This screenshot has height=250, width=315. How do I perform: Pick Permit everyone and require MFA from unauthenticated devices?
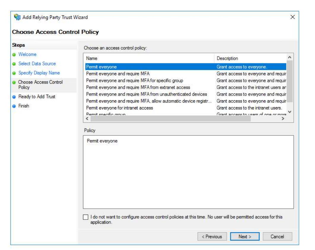[x=146, y=94]
